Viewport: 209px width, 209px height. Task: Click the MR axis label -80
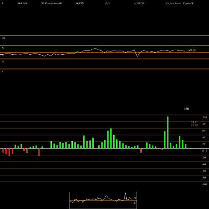tap(204, 178)
